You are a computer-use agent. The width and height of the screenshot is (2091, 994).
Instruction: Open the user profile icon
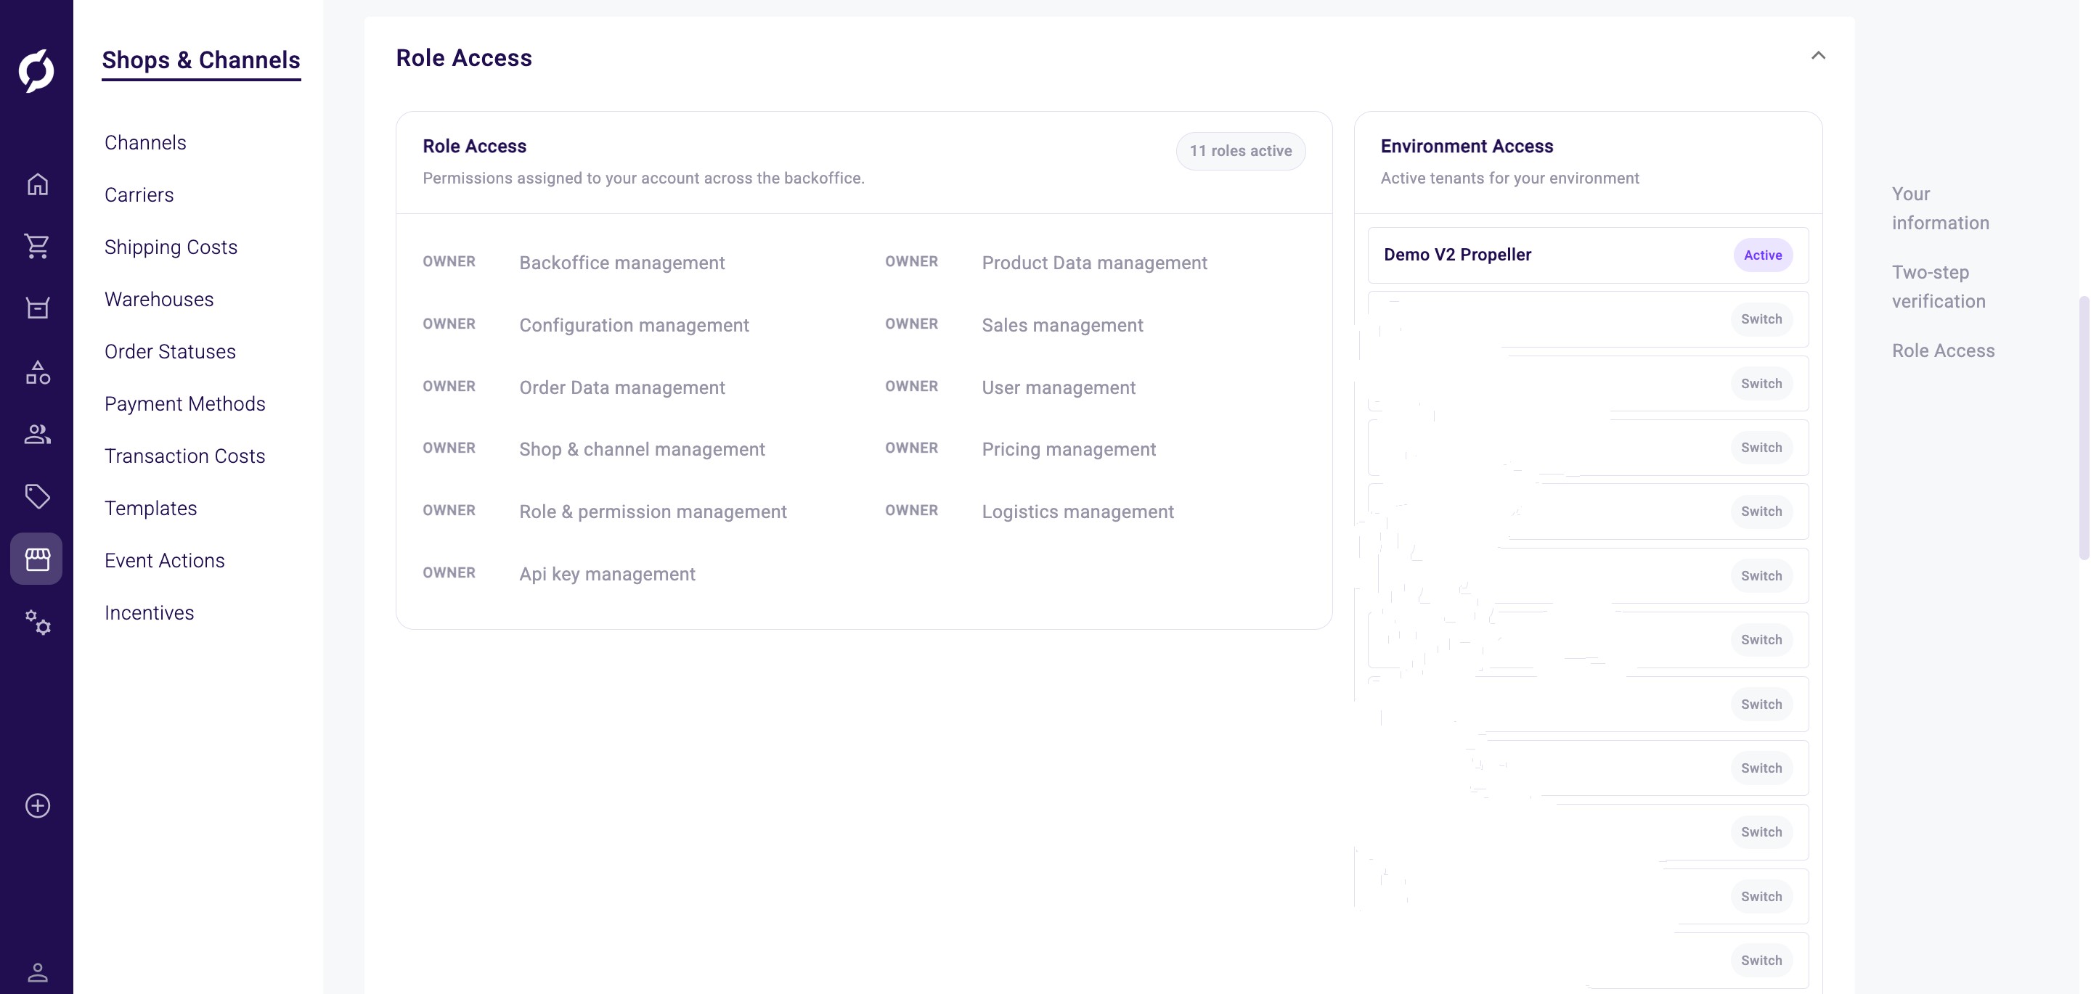coord(37,972)
